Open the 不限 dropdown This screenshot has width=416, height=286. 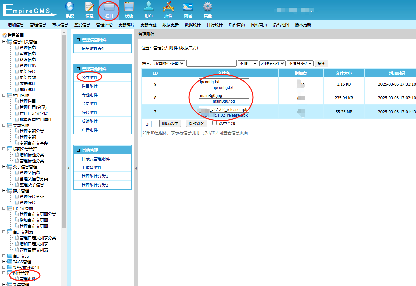pos(248,63)
